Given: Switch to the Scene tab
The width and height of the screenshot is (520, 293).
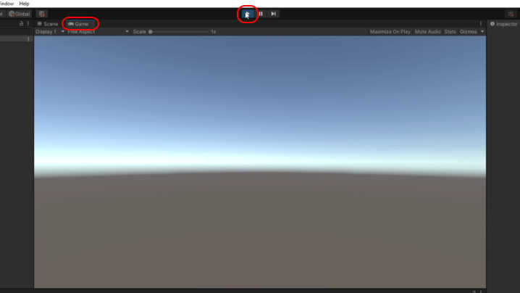Looking at the screenshot, I should pos(48,24).
